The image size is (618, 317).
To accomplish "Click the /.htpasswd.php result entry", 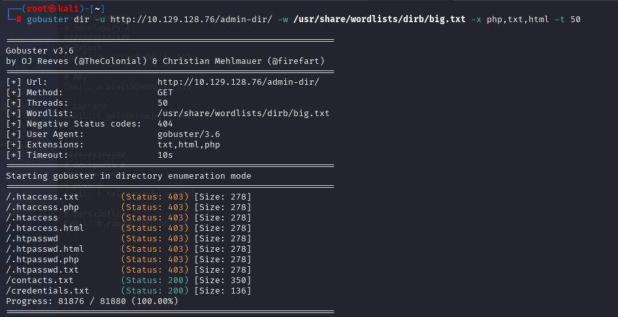I will coord(42,260).
